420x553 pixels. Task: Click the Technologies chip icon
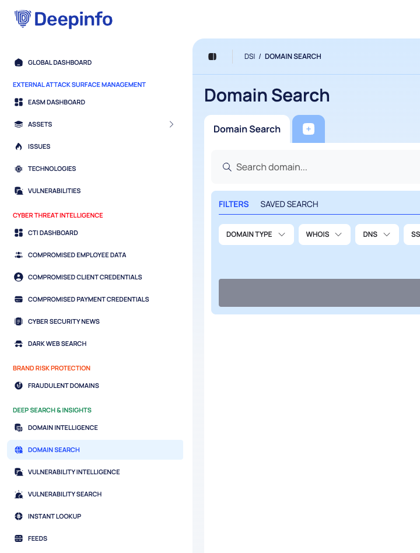[x=19, y=169]
